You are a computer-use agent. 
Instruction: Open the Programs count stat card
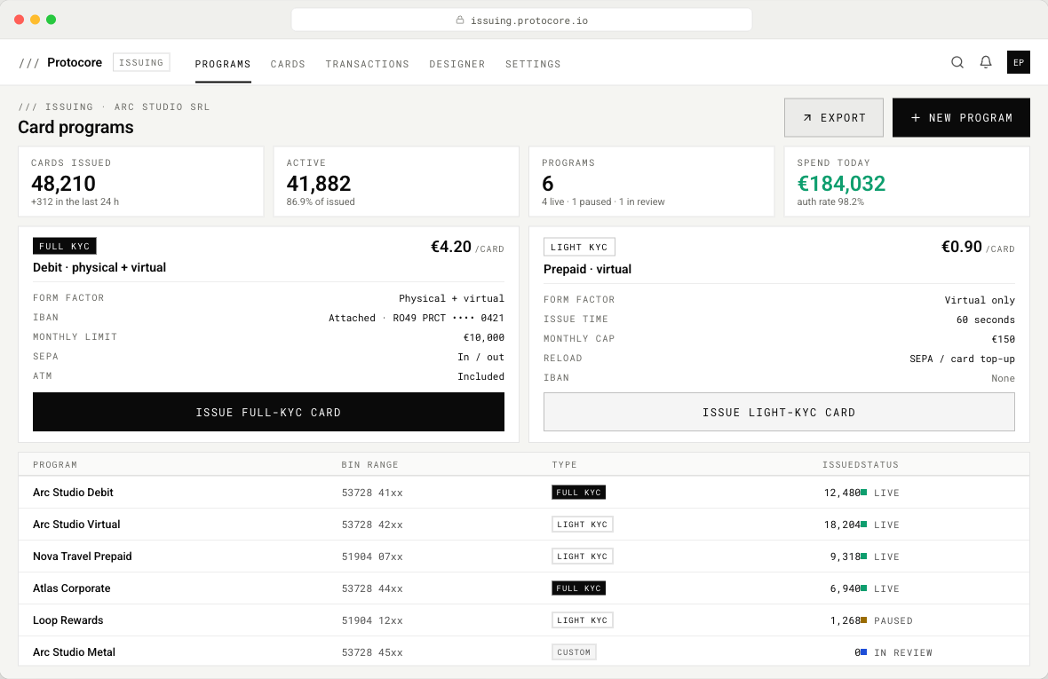(x=652, y=182)
